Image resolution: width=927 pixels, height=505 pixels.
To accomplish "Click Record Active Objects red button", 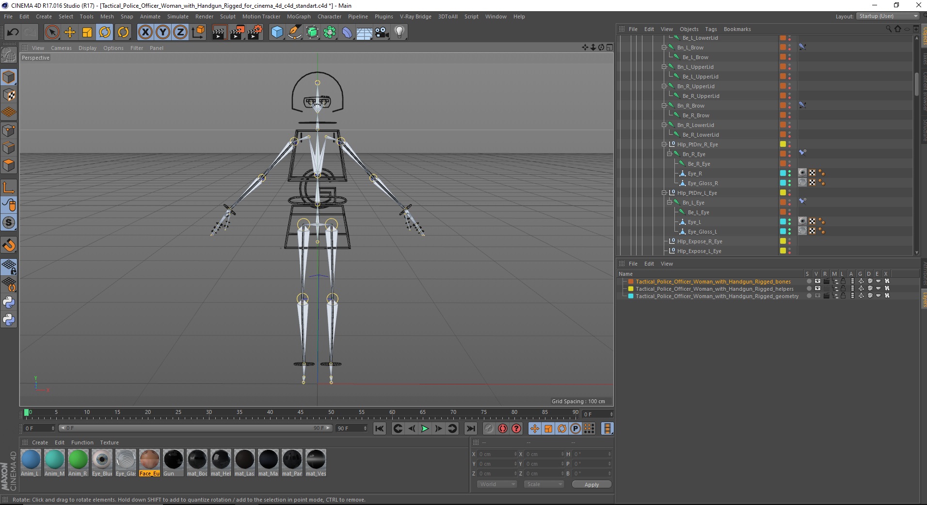I will pos(489,428).
